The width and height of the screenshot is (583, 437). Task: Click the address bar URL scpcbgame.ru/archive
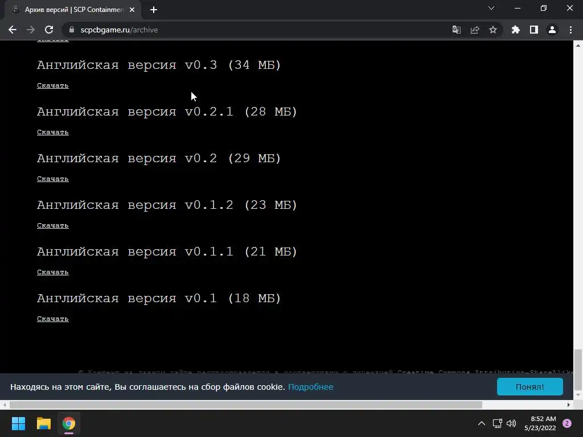click(x=119, y=30)
